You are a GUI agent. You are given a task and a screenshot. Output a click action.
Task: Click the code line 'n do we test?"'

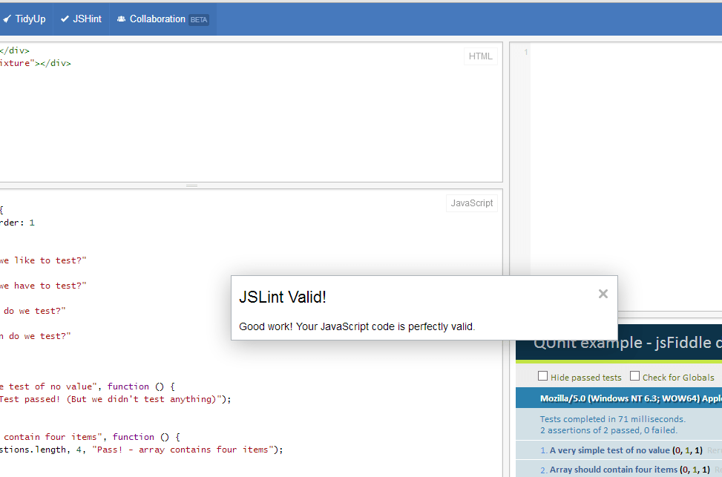coord(36,336)
